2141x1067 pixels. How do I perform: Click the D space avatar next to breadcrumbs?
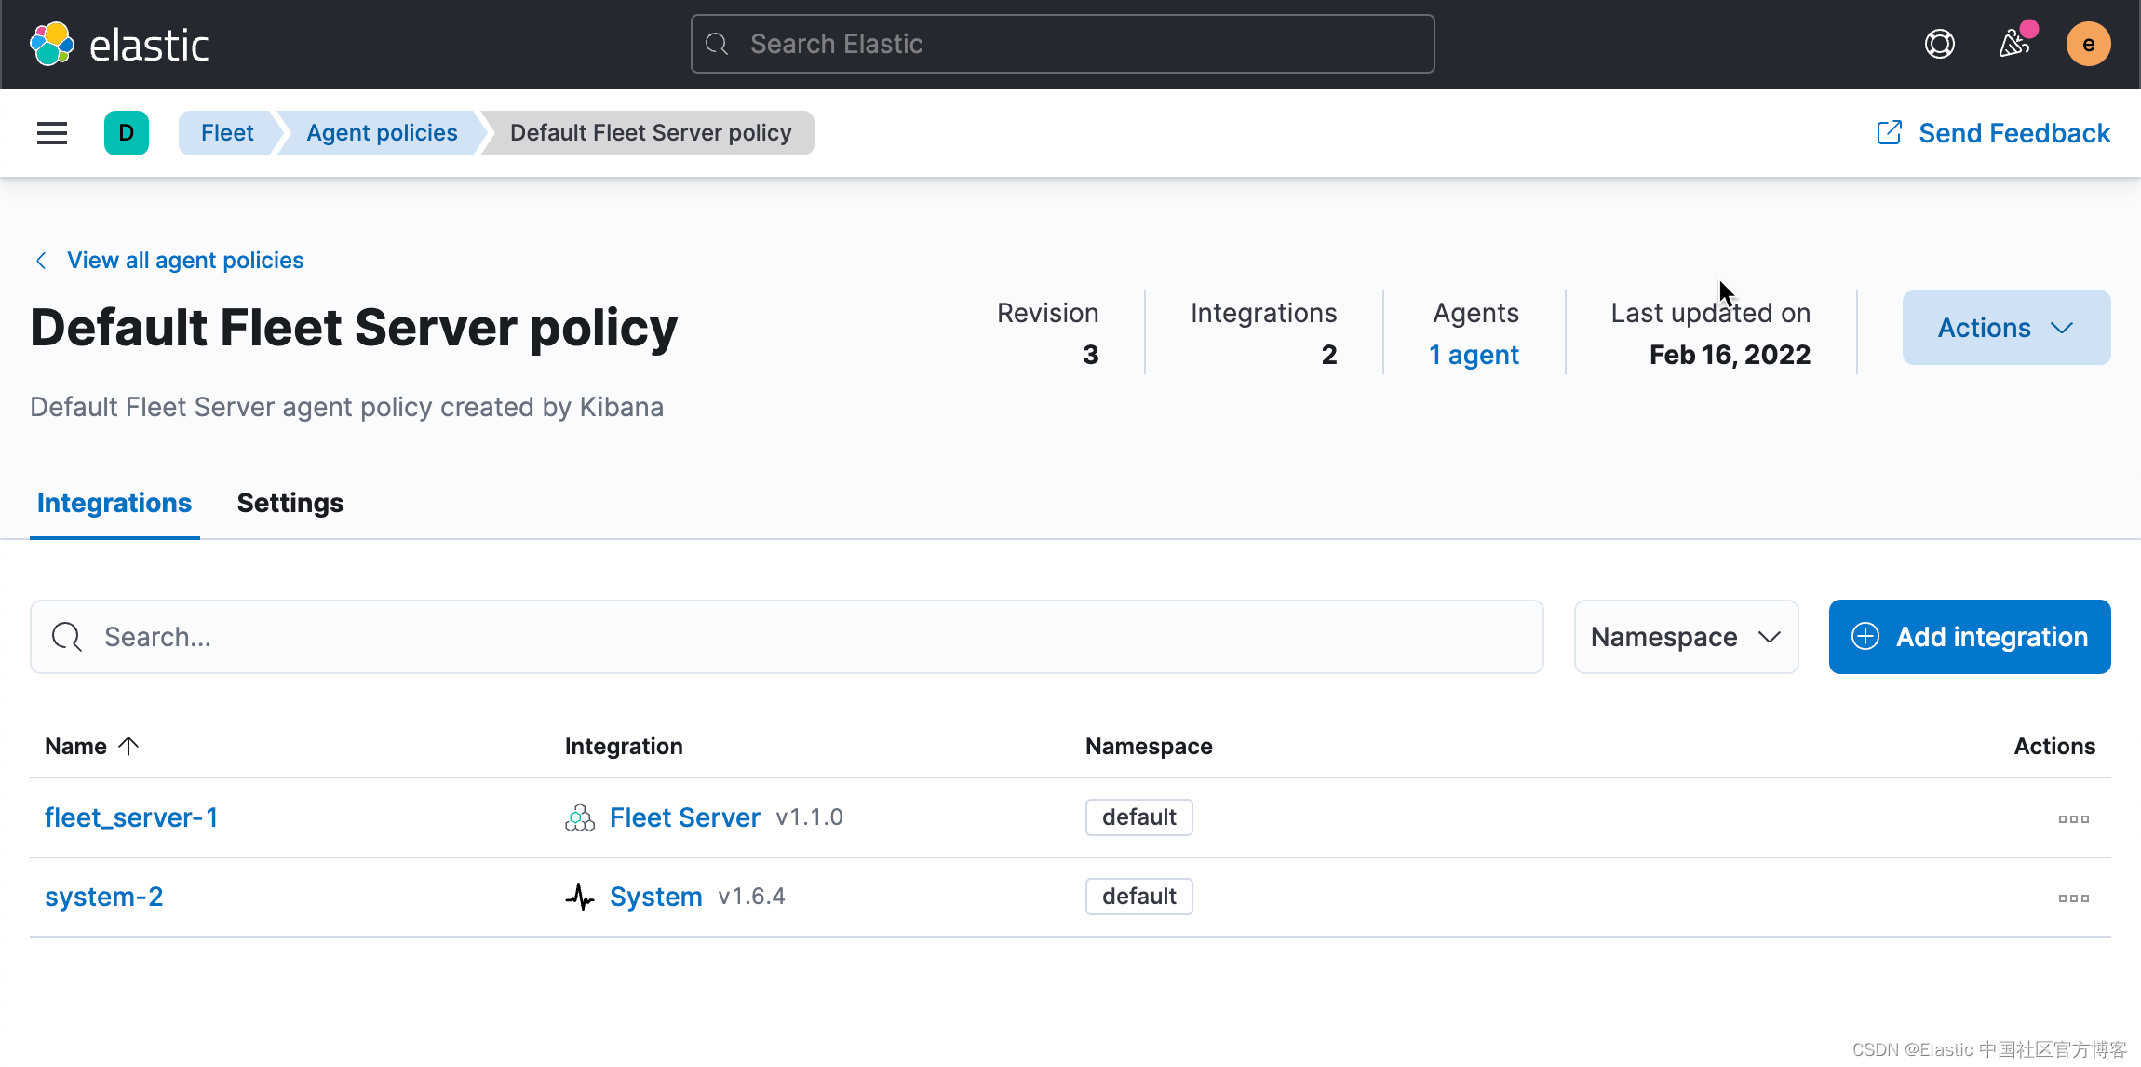(127, 133)
